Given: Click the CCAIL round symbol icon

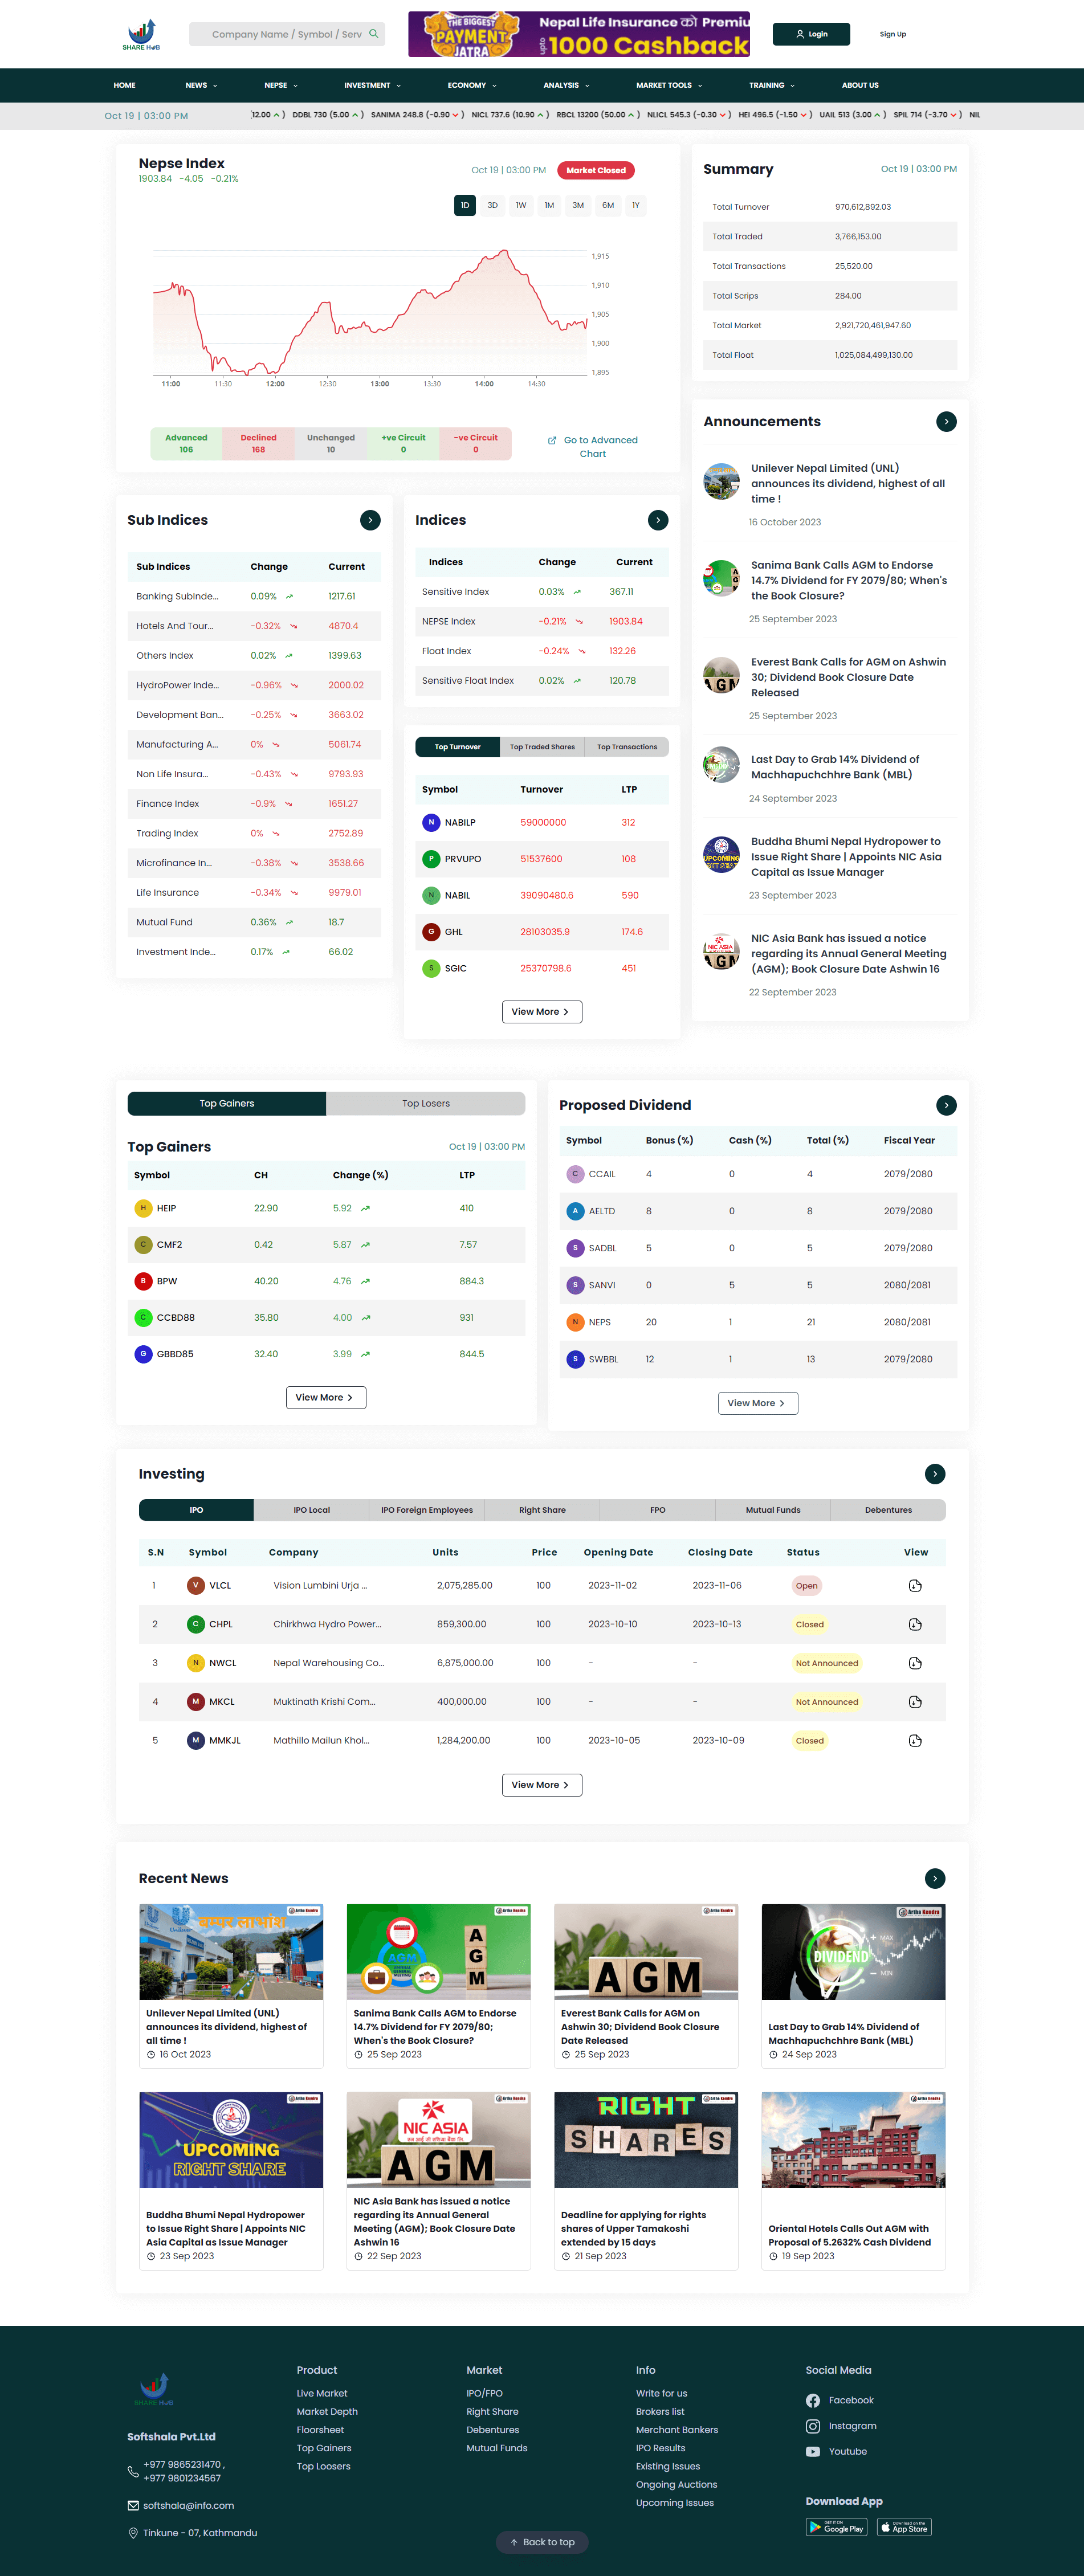Looking at the screenshot, I should (x=575, y=1174).
